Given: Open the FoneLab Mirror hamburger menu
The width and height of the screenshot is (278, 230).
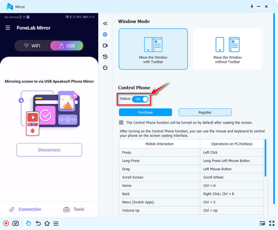Looking at the screenshot, I should point(7,28).
